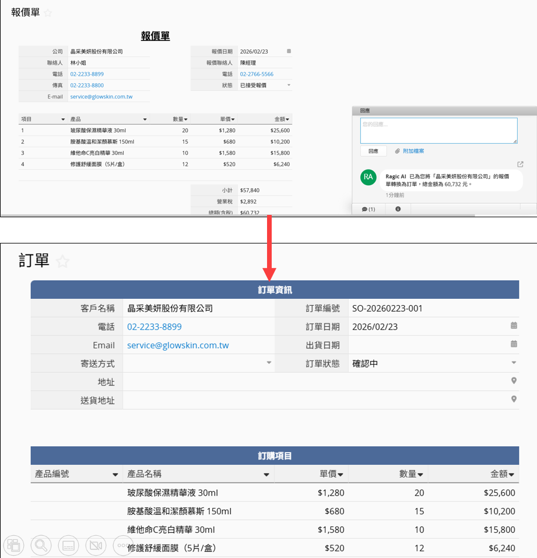Image resolution: width=537 pixels, height=558 pixels.
Task: Click fax link 02-2233-8800
Action: point(87,86)
